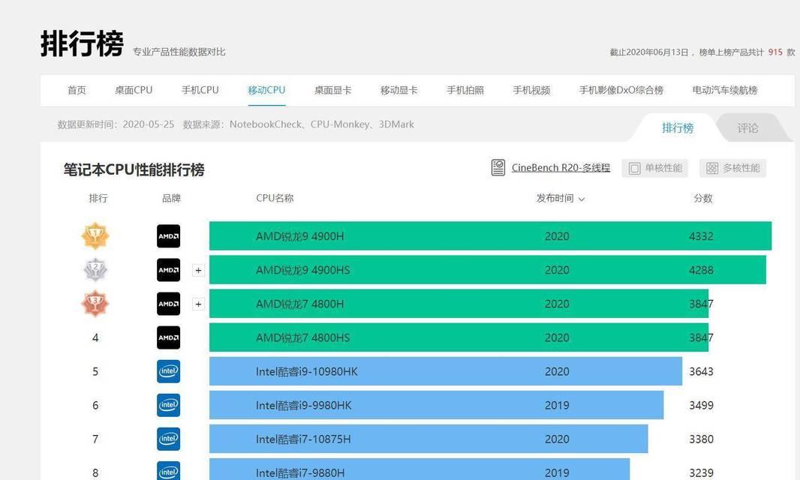
Task: Click the 笔记本CPU性能排行榜 heading
Action: point(134,169)
